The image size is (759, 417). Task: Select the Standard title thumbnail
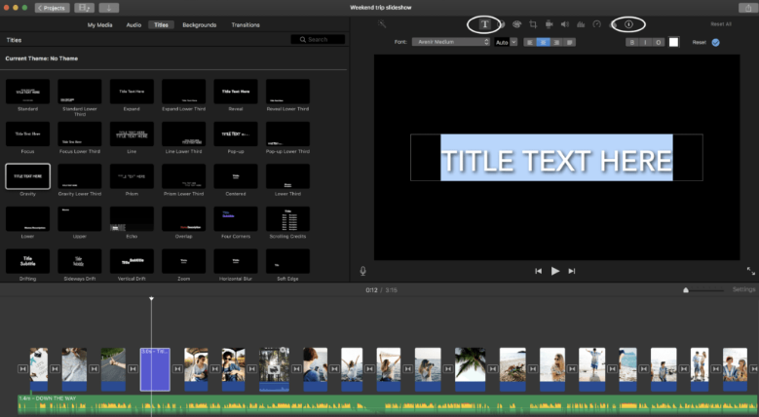click(27, 92)
